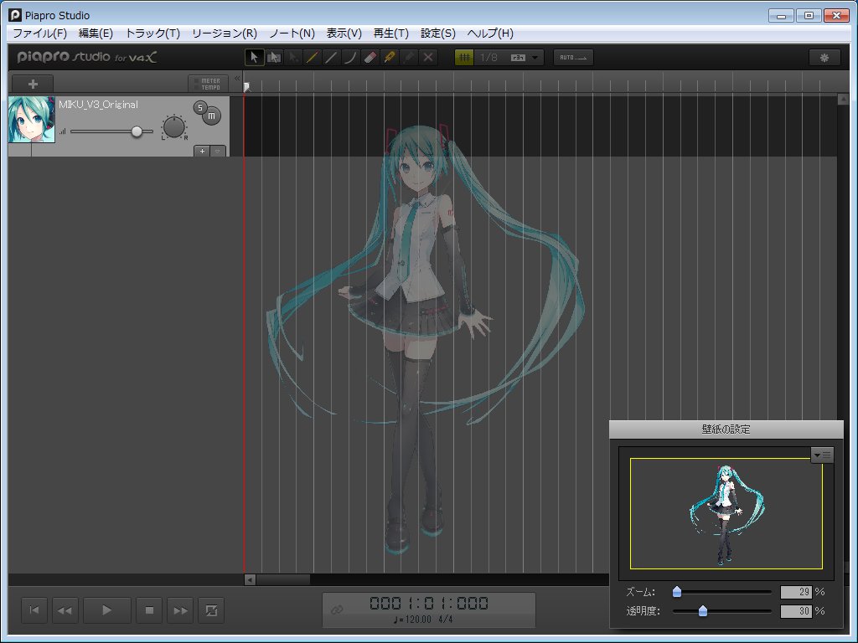The width and height of the screenshot is (858, 643).
Task: Select the straight Line tool
Action: tap(331, 58)
